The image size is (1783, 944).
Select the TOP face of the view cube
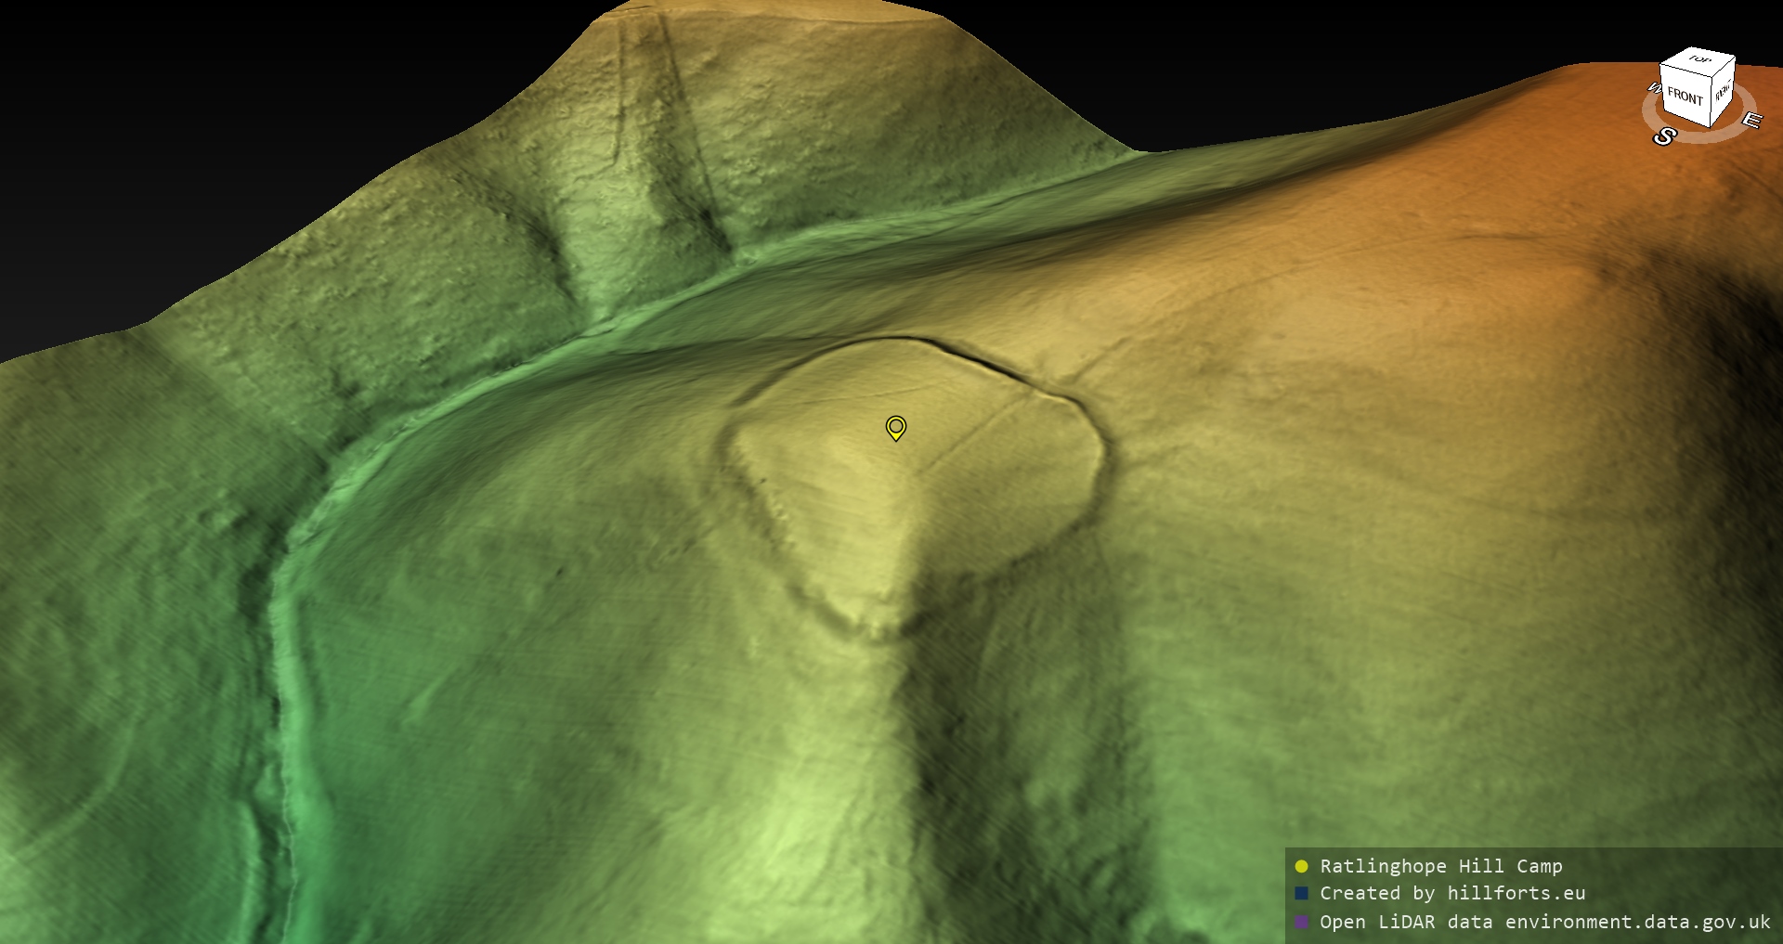pyautogui.click(x=1699, y=60)
